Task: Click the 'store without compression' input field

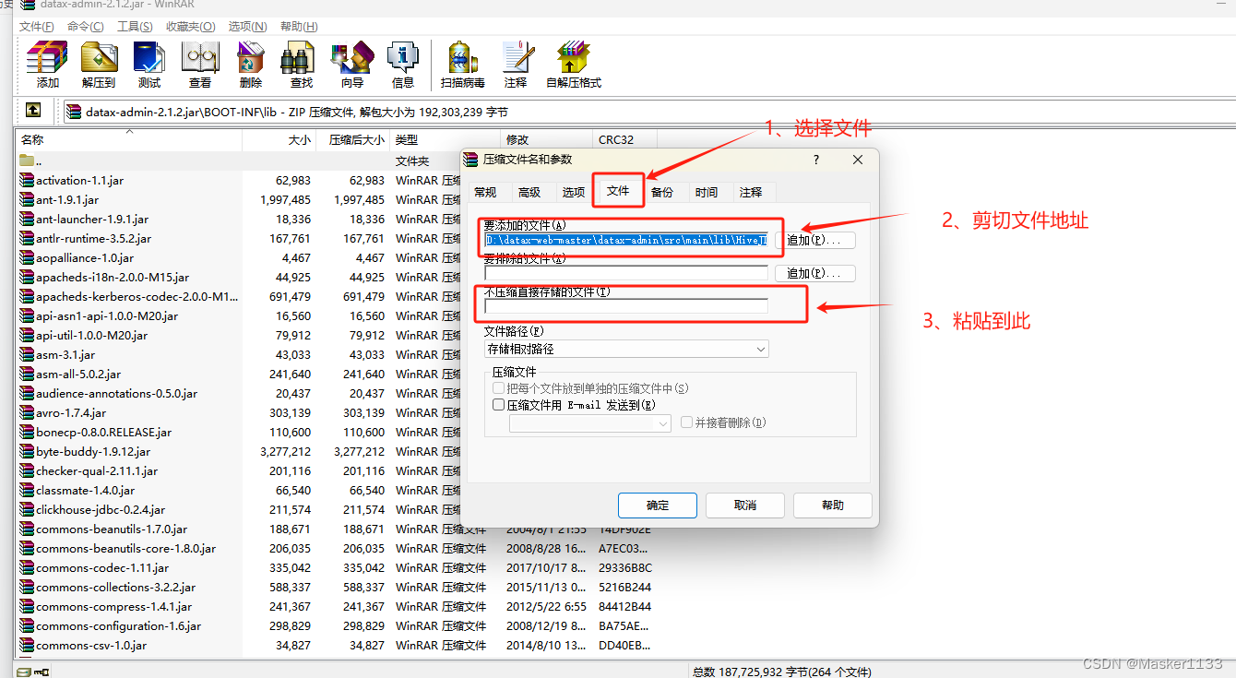Action: [x=626, y=305]
